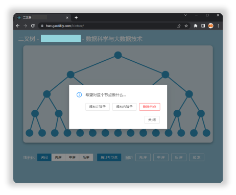Screen dimensions: 236x195
Task: Open the tab search chevron dropdown
Action: point(185,15)
